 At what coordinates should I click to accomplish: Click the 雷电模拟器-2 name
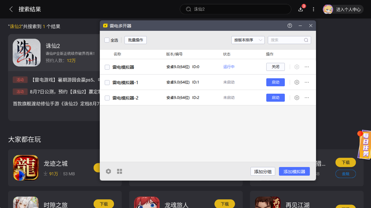click(125, 98)
